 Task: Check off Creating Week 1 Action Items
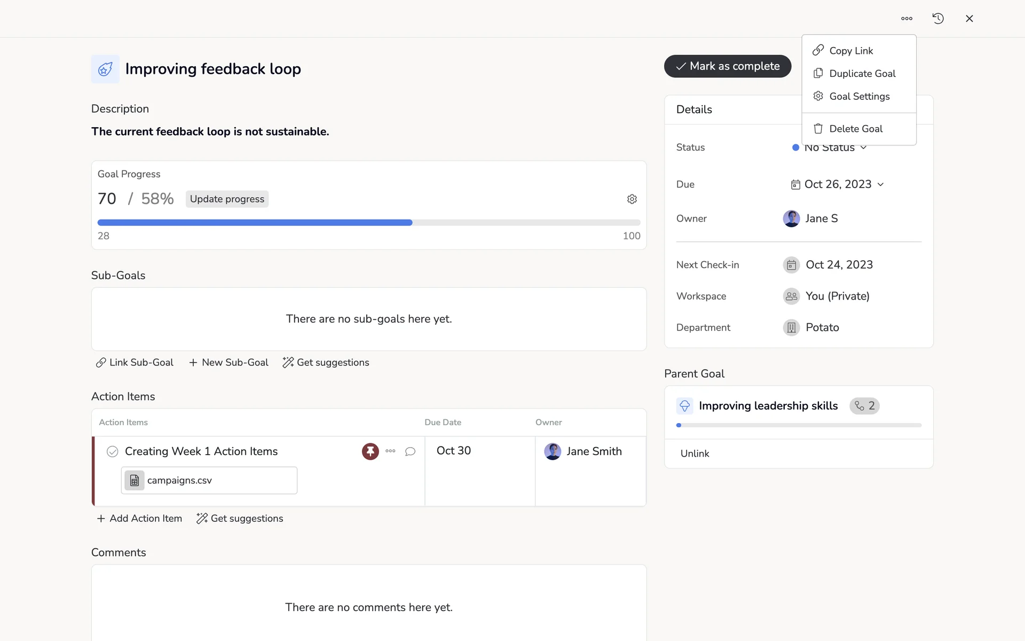point(112,451)
